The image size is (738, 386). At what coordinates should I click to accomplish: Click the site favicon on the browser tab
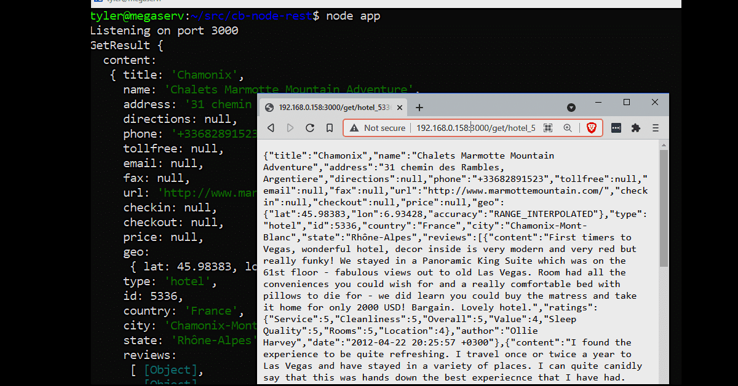coord(269,107)
